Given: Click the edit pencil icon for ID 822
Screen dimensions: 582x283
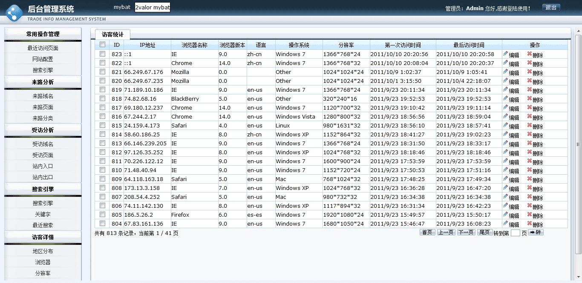Looking at the screenshot, I should coord(506,62).
